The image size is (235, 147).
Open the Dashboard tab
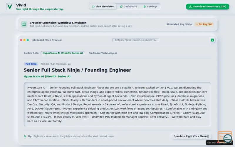(x=128, y=6)
